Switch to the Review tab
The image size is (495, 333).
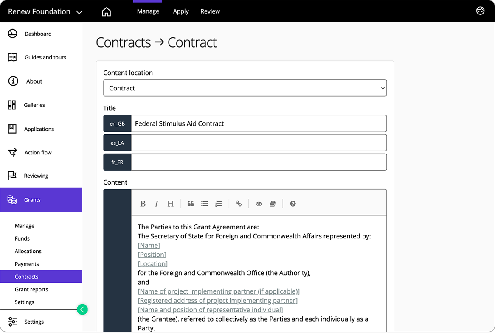(210, 11)
